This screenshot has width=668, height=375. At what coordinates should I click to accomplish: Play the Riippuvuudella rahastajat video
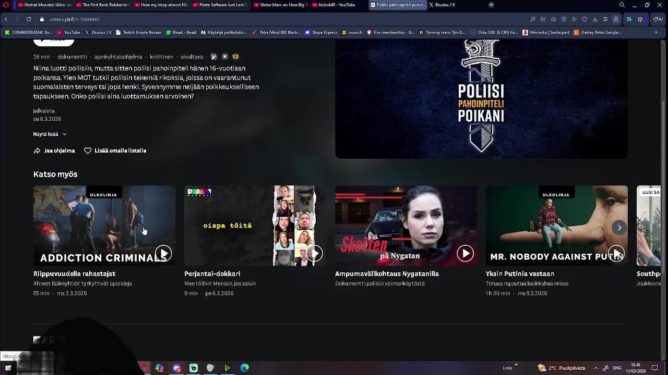point(163,254)
